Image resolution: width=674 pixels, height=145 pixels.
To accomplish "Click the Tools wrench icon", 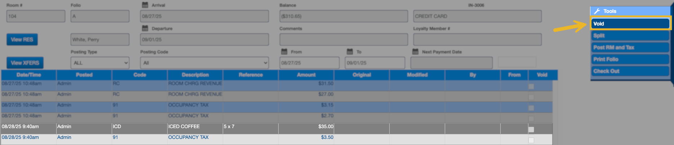I will pos(597,11).
